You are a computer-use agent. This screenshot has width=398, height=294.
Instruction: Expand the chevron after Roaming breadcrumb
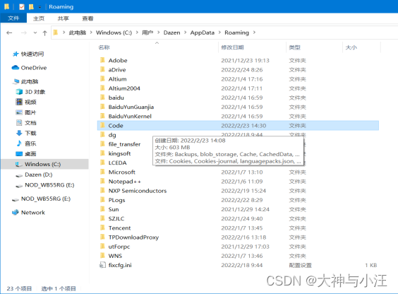coord(254,33)
